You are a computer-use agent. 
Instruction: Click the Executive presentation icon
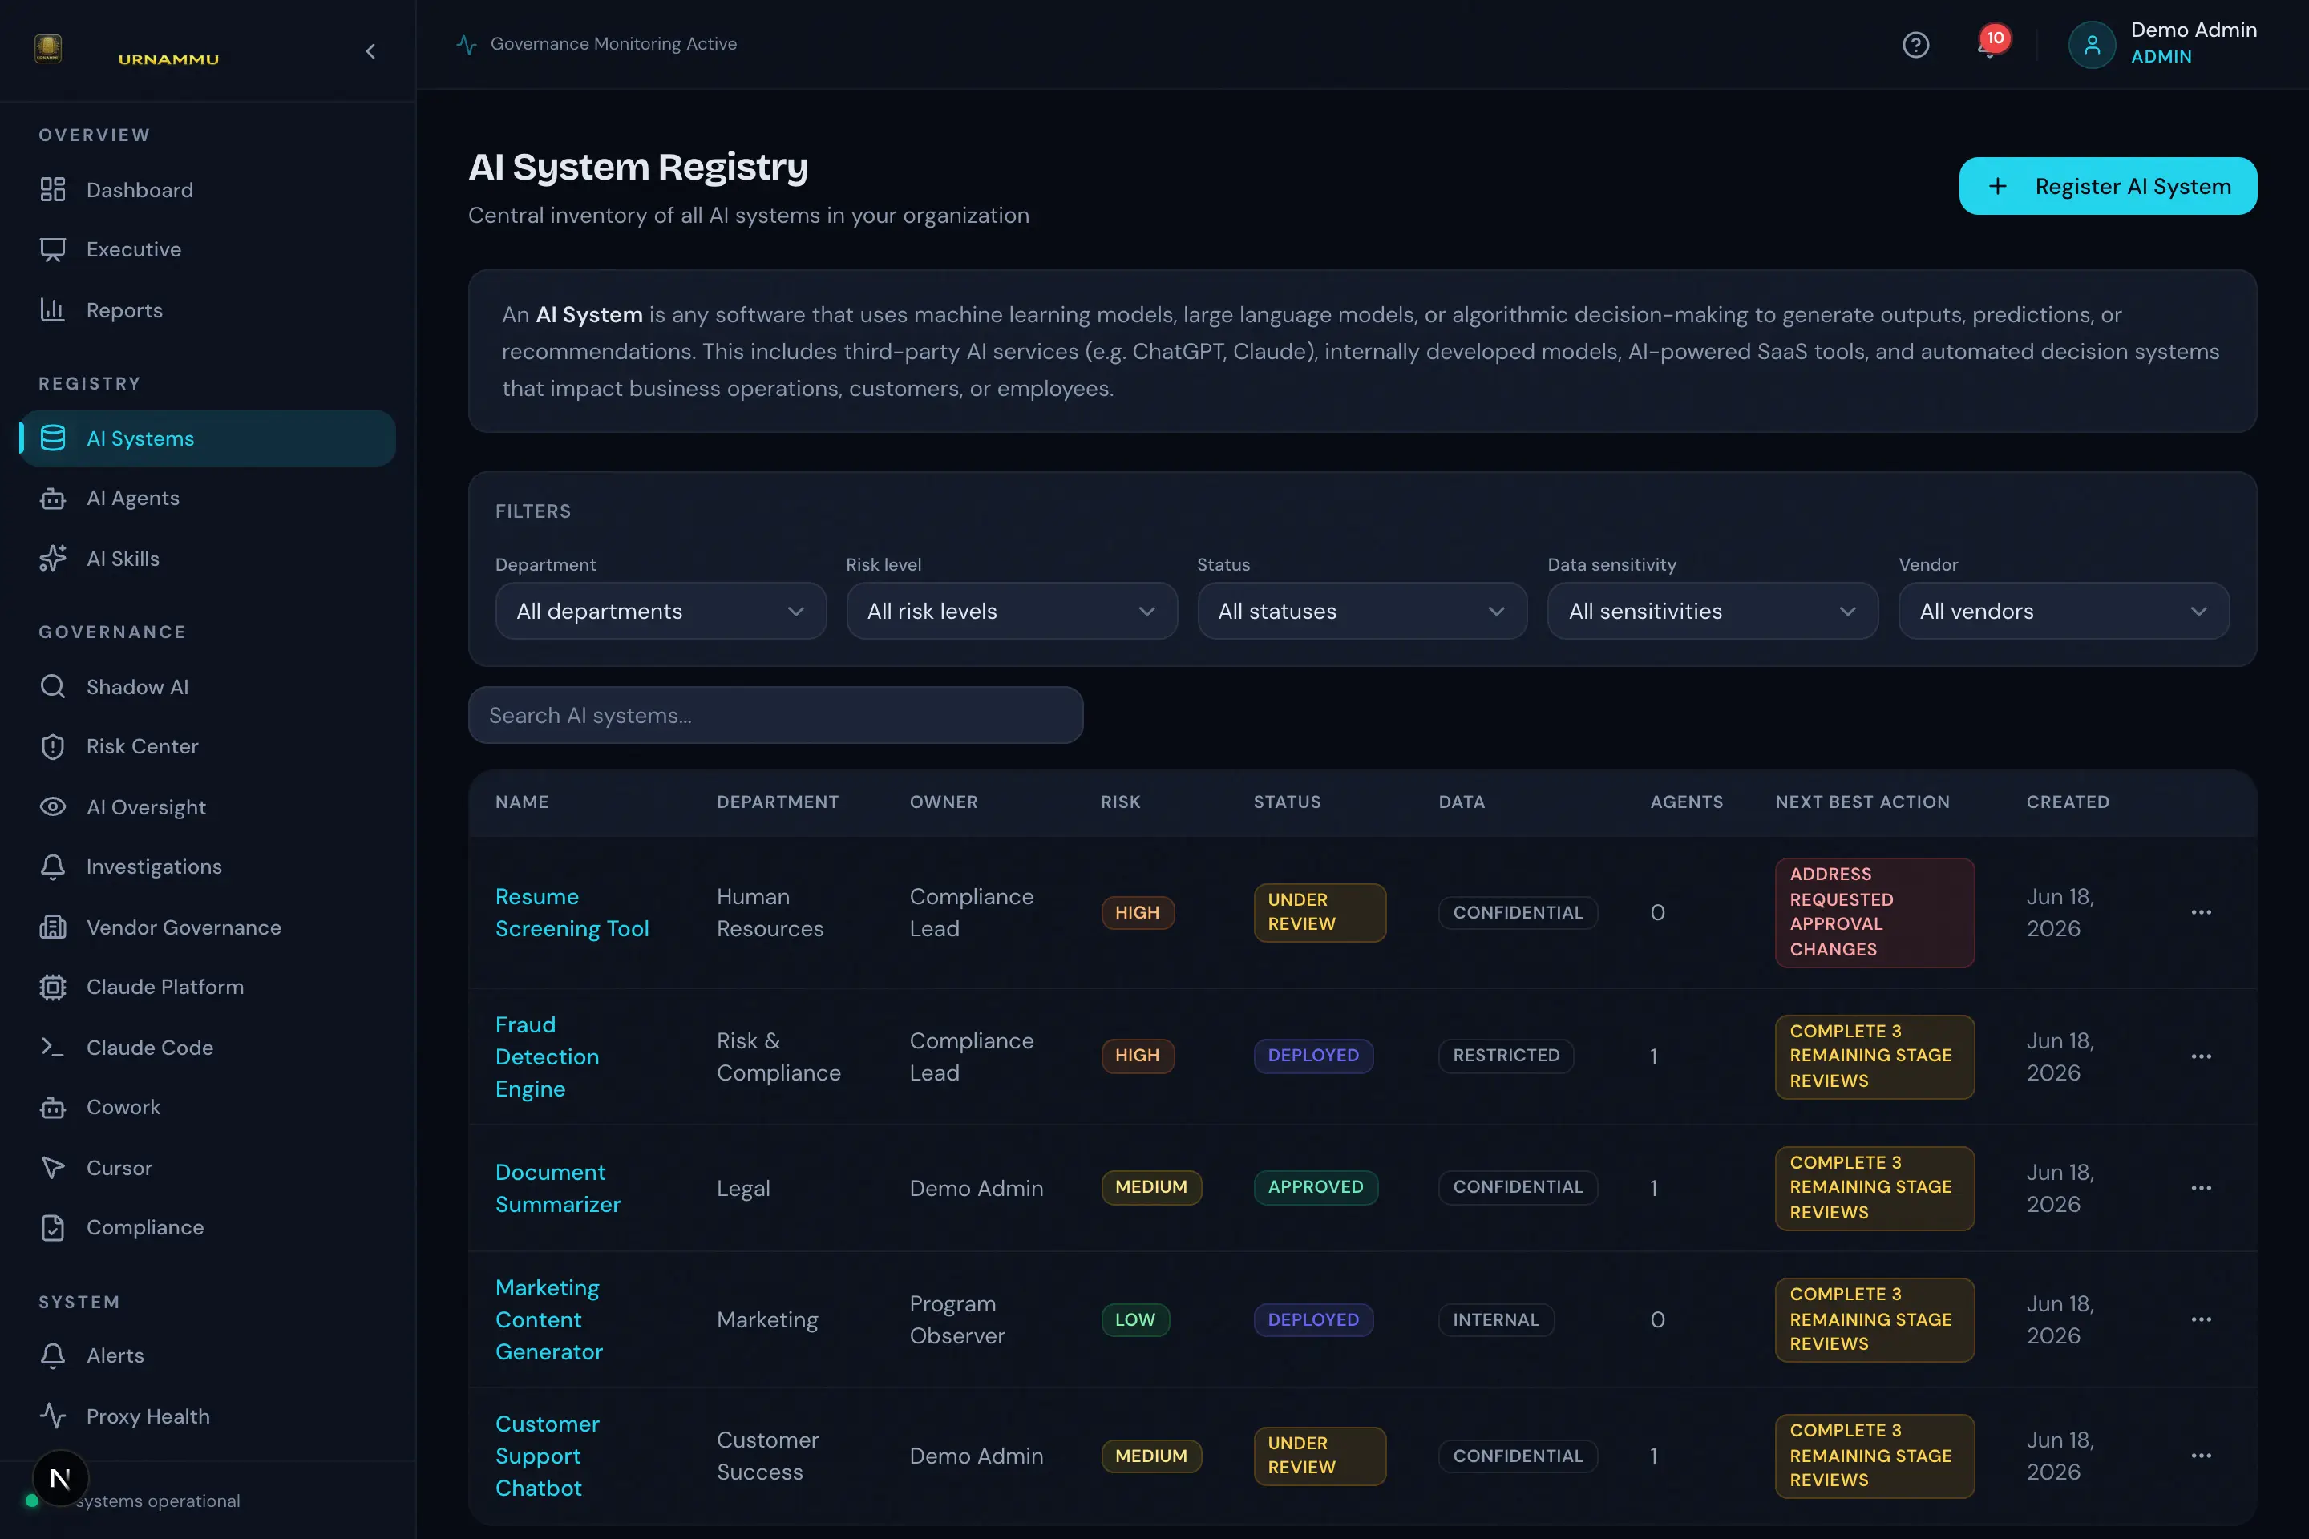pos(53,249)
